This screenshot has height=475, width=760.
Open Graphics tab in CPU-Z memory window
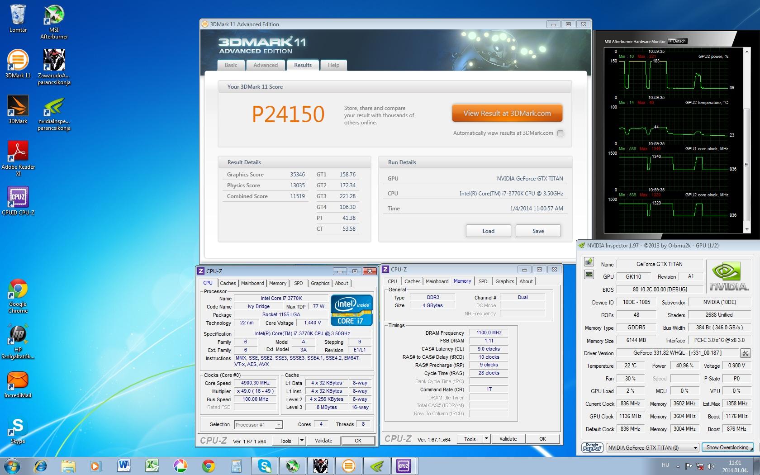(505, 281)
